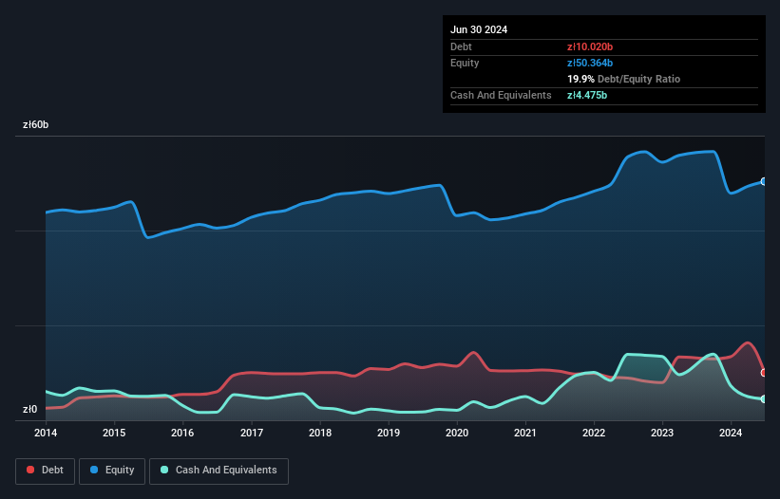Screen dimensions: 780x499
Task: Click the 2018 x-axis label
Action: click(x=320, y=433)
